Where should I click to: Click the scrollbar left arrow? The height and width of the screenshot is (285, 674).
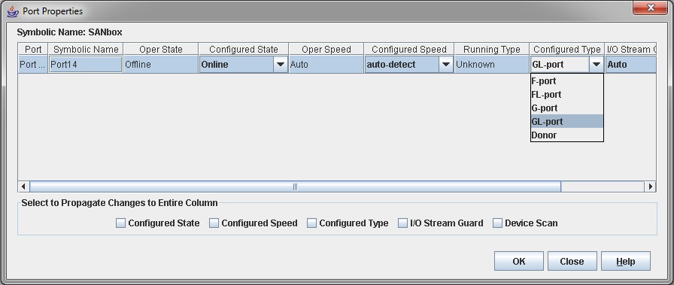[x=23, y=186]
